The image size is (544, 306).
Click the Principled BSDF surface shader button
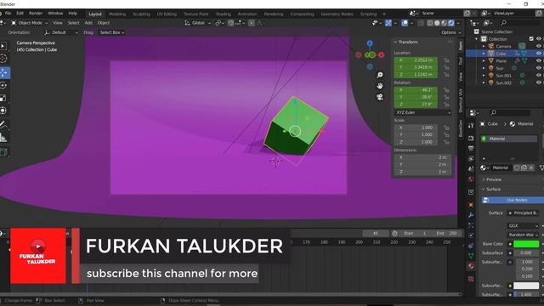point(524,213)
